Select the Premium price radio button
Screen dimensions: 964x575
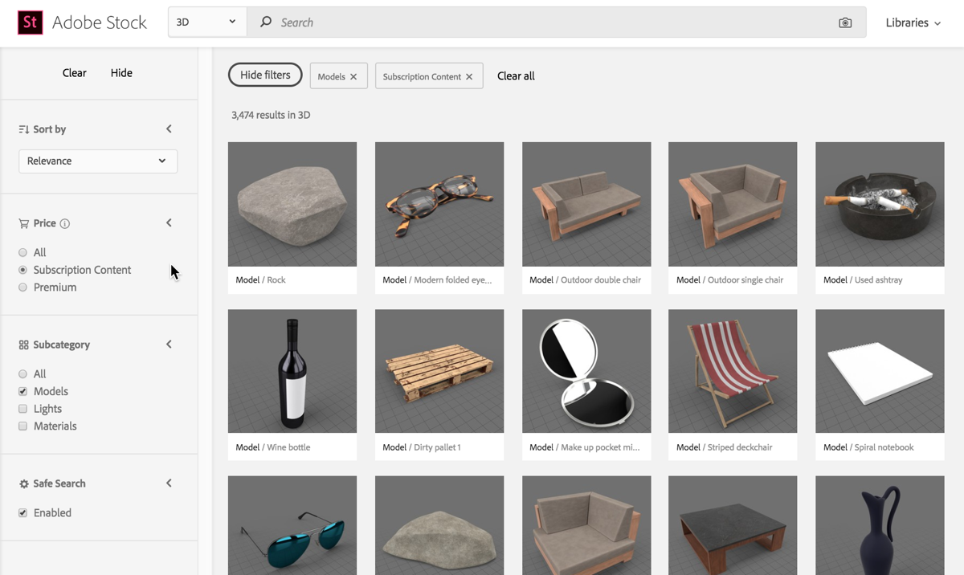pyautogui.click(x=23, y=287)
